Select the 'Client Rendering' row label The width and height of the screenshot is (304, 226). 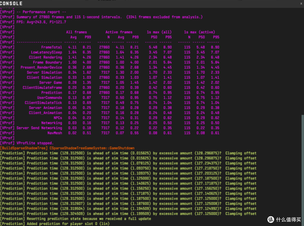click(x=45, y=57)
